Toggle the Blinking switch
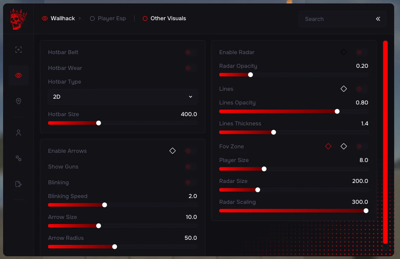The width and height of the screenshot is (400, 259). pos(191,182)
